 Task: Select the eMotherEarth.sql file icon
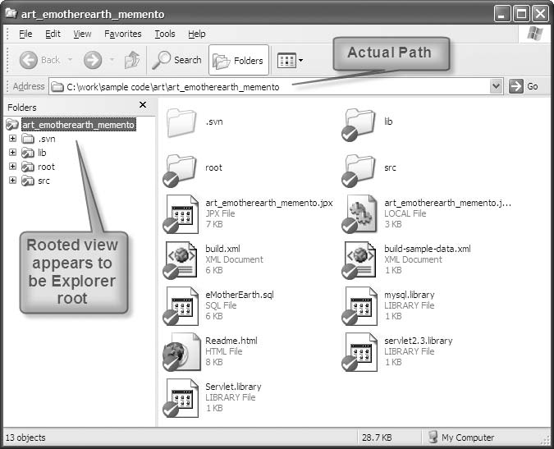tap(181, 305)
